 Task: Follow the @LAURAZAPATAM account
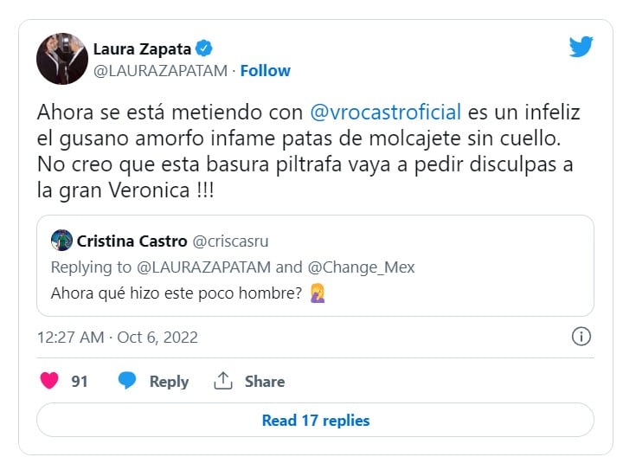[265, 70]
